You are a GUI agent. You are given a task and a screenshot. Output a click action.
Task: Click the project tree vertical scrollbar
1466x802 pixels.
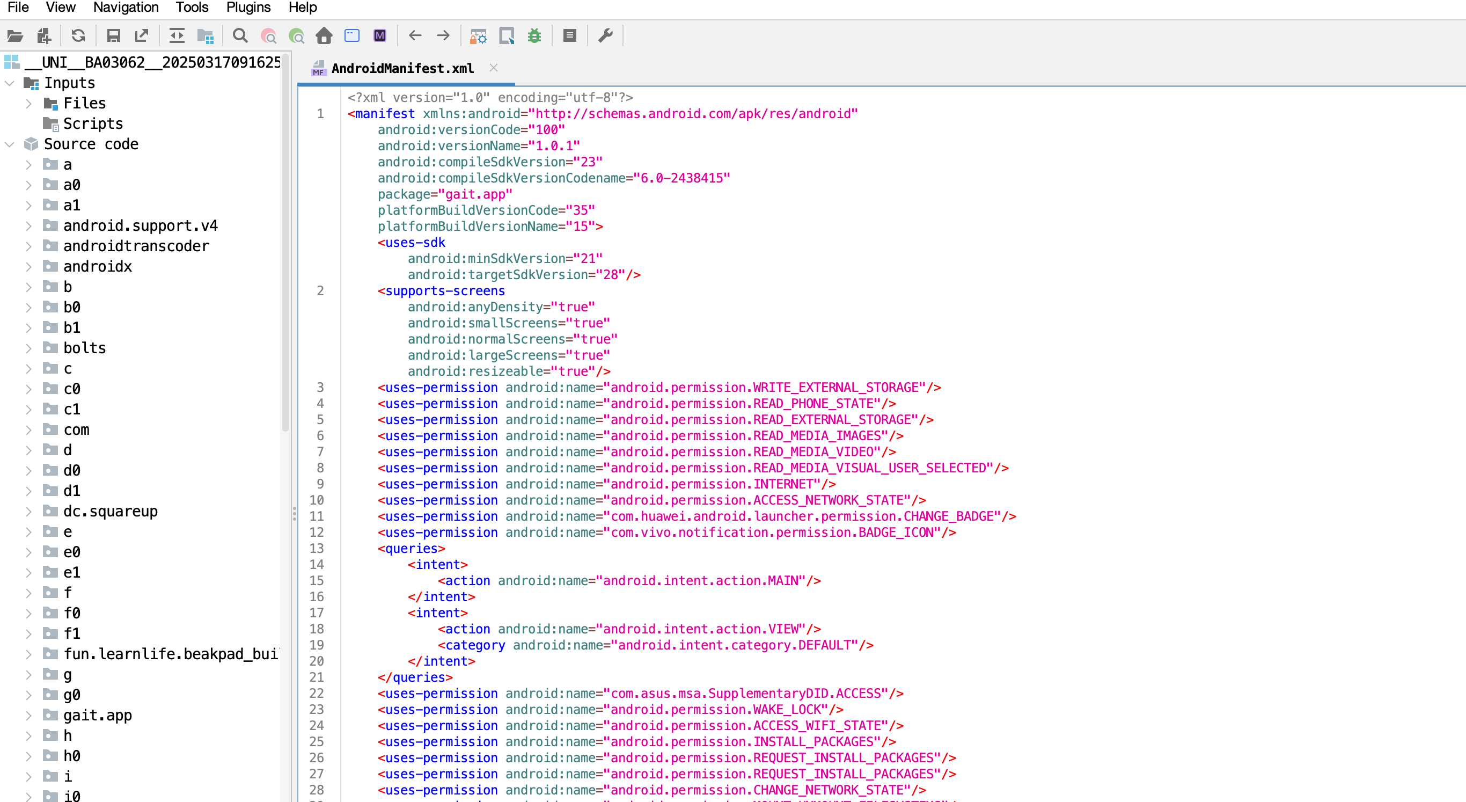[x=285, y=242]
